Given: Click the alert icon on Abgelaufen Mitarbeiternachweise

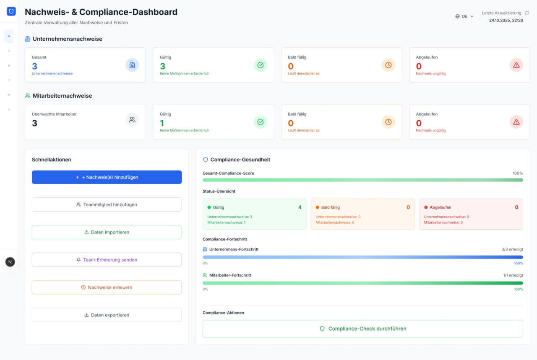Looking at the screenshot, I should (516, 122).
